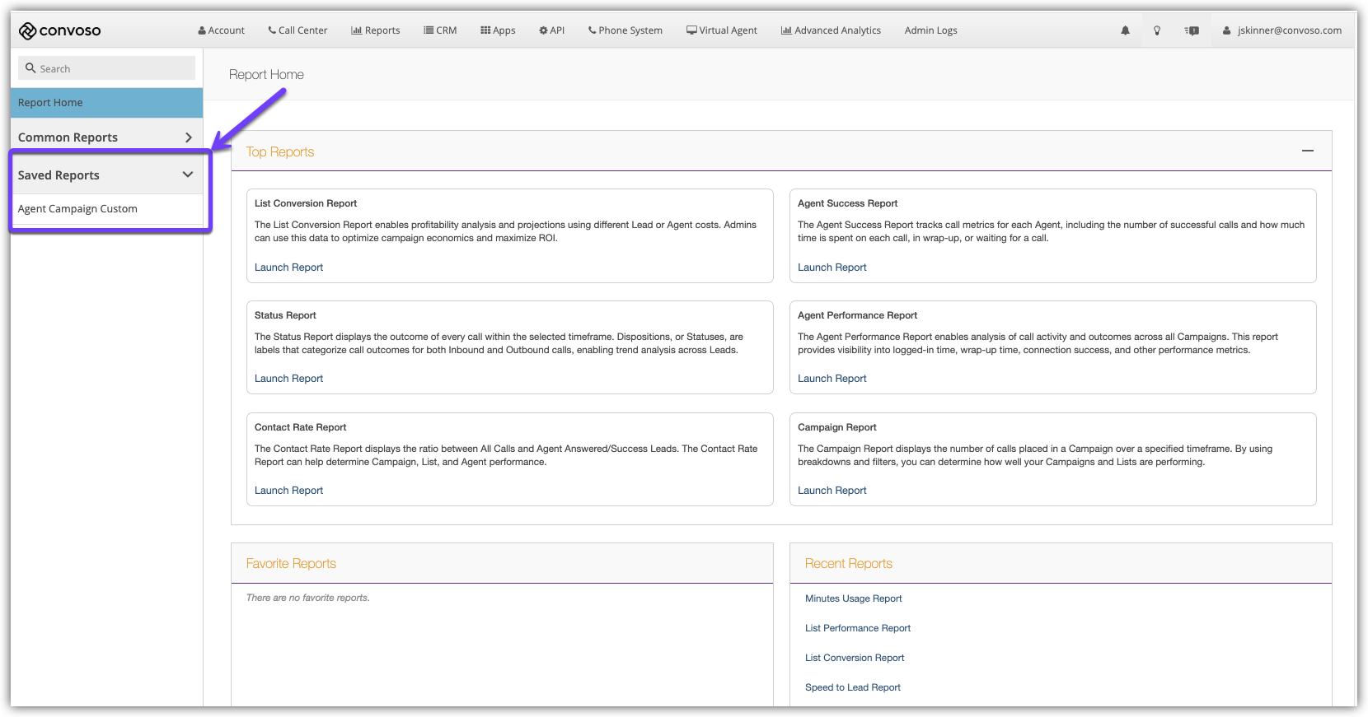Open the user account email dropdown
Viewport: 1368px width, 717px height.
tap(1281, 30)
